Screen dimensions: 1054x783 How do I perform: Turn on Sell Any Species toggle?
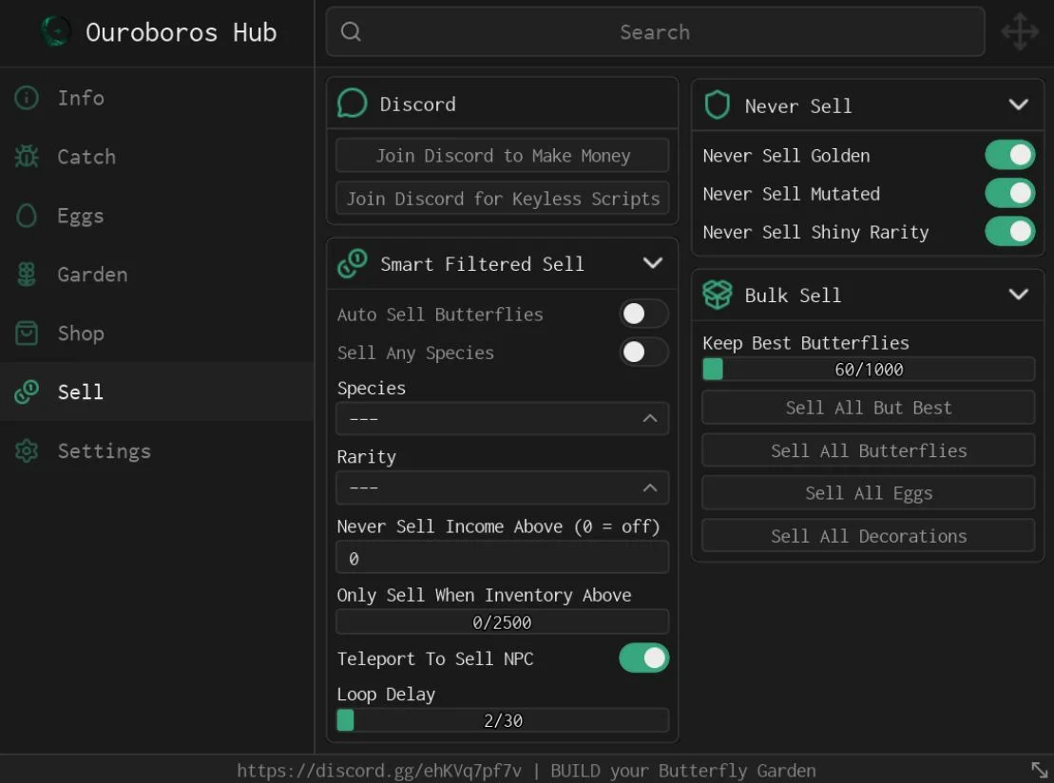[643, 353]
